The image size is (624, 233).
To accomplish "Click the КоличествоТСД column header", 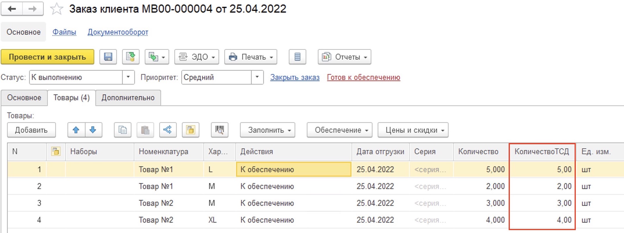I will tap(542, 151).
